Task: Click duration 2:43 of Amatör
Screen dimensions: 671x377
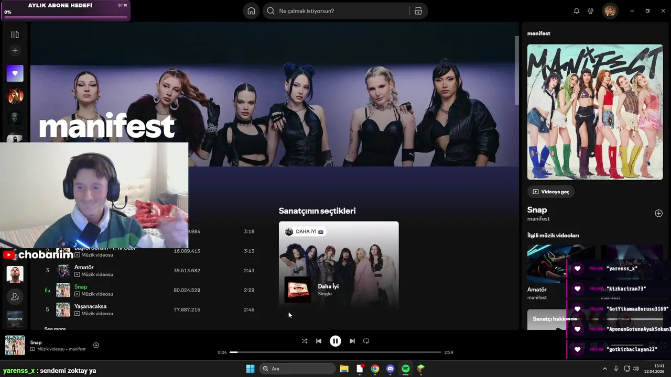Action: coord(249,271)
